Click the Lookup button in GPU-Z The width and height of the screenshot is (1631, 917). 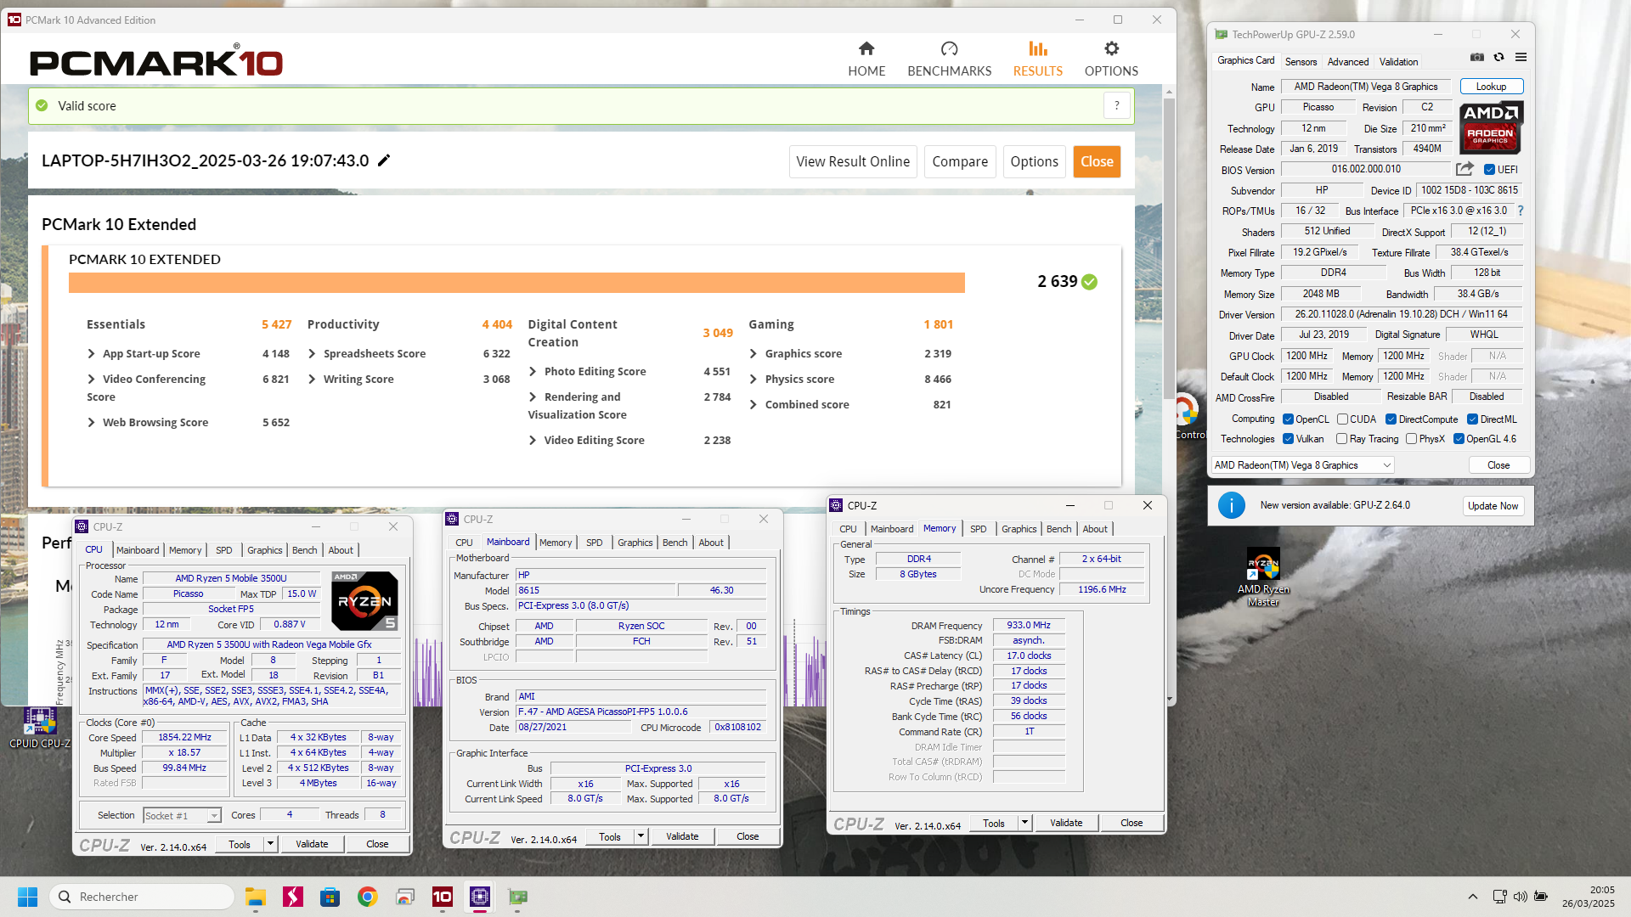point(1491,87)
